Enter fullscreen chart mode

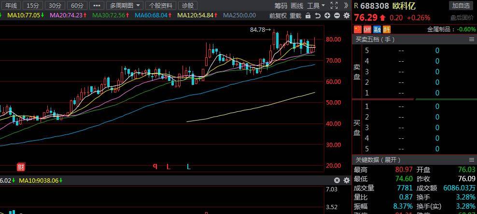point(334,5)
